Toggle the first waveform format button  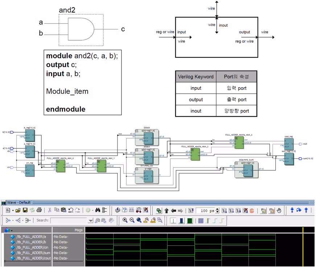[x=173, y=221]
